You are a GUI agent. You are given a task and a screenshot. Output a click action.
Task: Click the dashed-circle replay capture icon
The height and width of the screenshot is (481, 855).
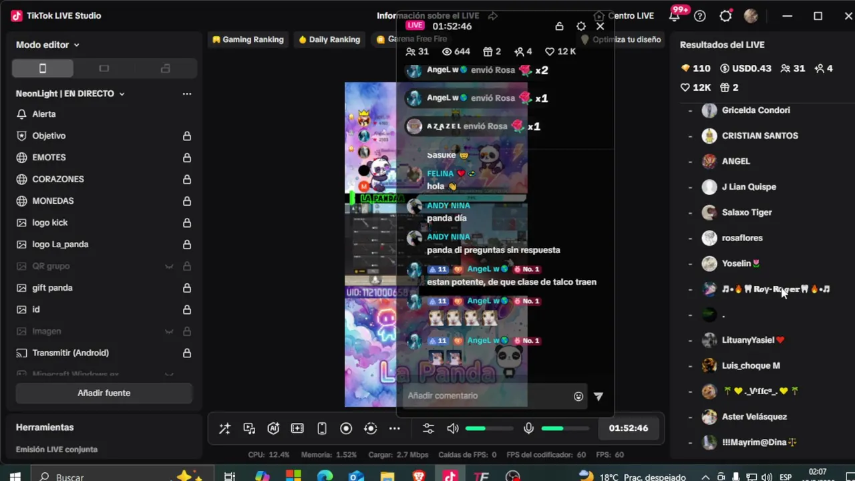tap(371, 429)
